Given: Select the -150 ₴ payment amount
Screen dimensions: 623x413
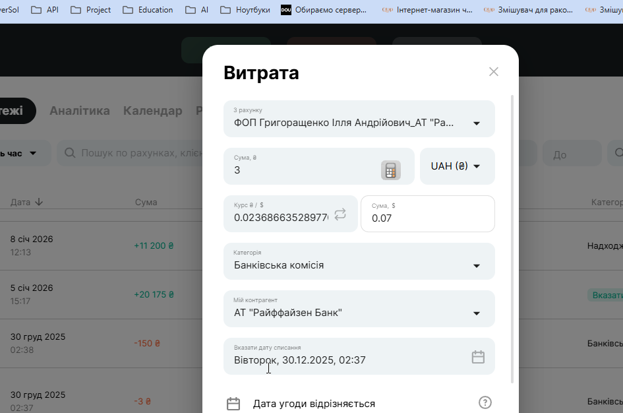Looking at the screenshot, I should [146, 343].
